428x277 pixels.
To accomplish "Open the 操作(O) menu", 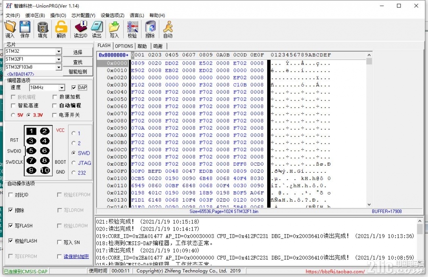I will 58,15.
